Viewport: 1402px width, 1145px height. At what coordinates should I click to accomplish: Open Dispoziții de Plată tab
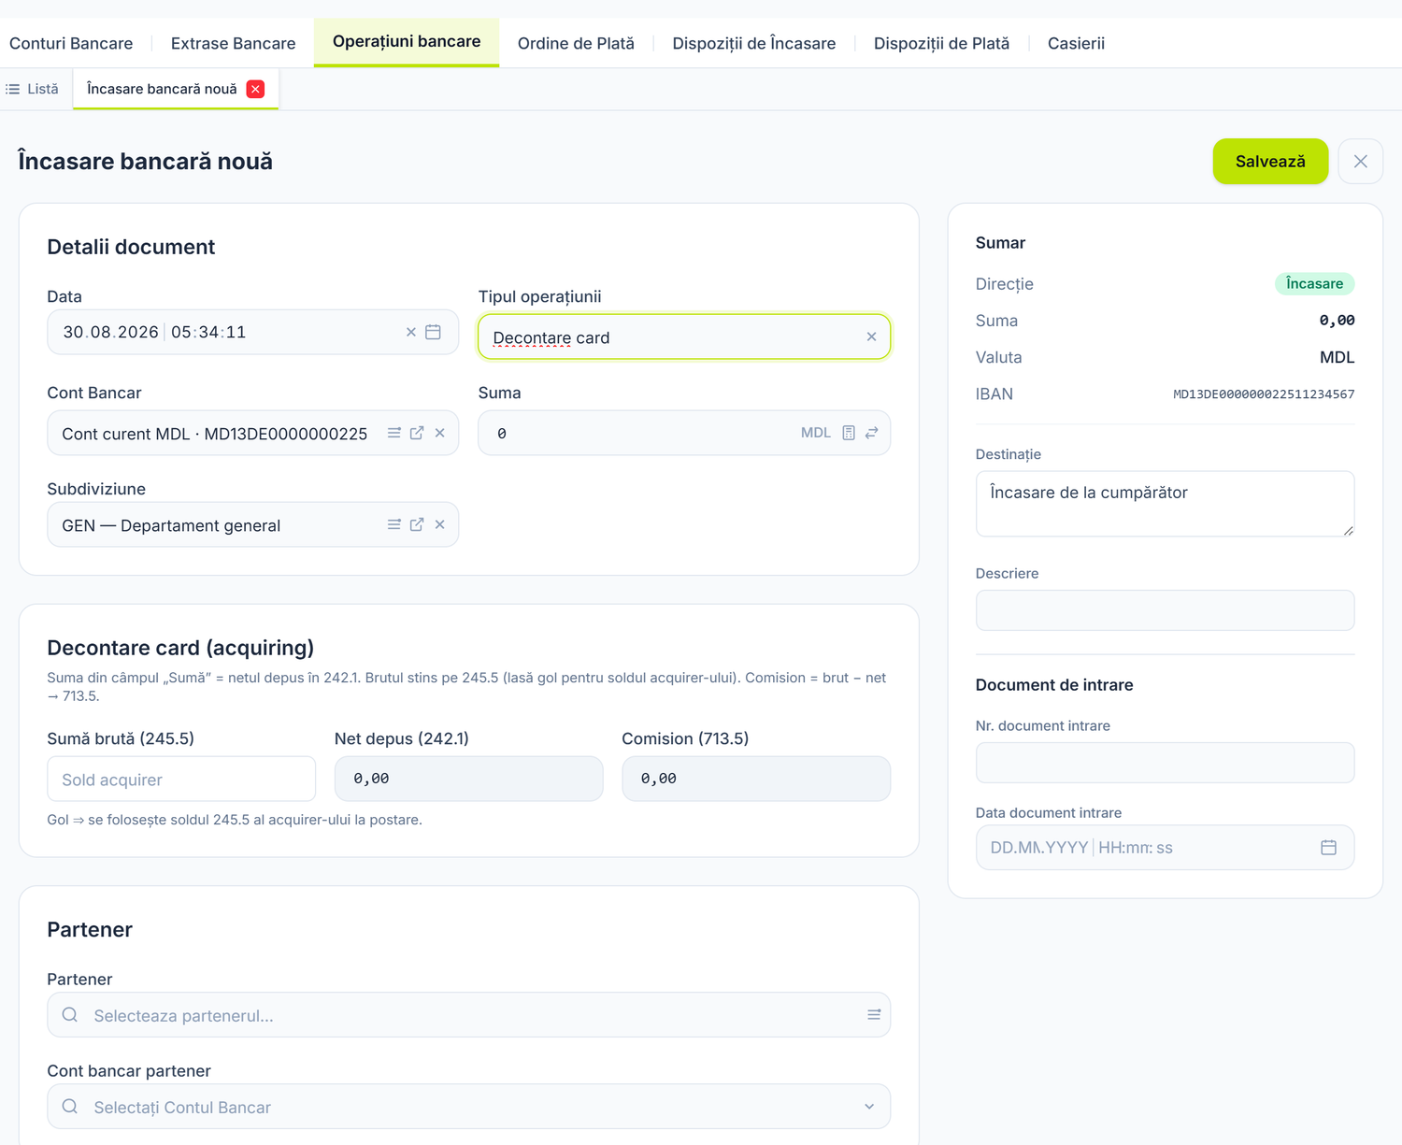pyautogui.click(x=941, y=43)
